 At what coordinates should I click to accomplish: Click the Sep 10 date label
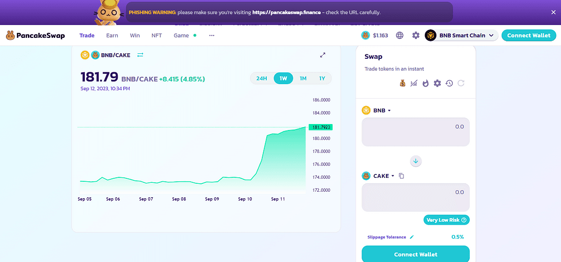[245, 199]
